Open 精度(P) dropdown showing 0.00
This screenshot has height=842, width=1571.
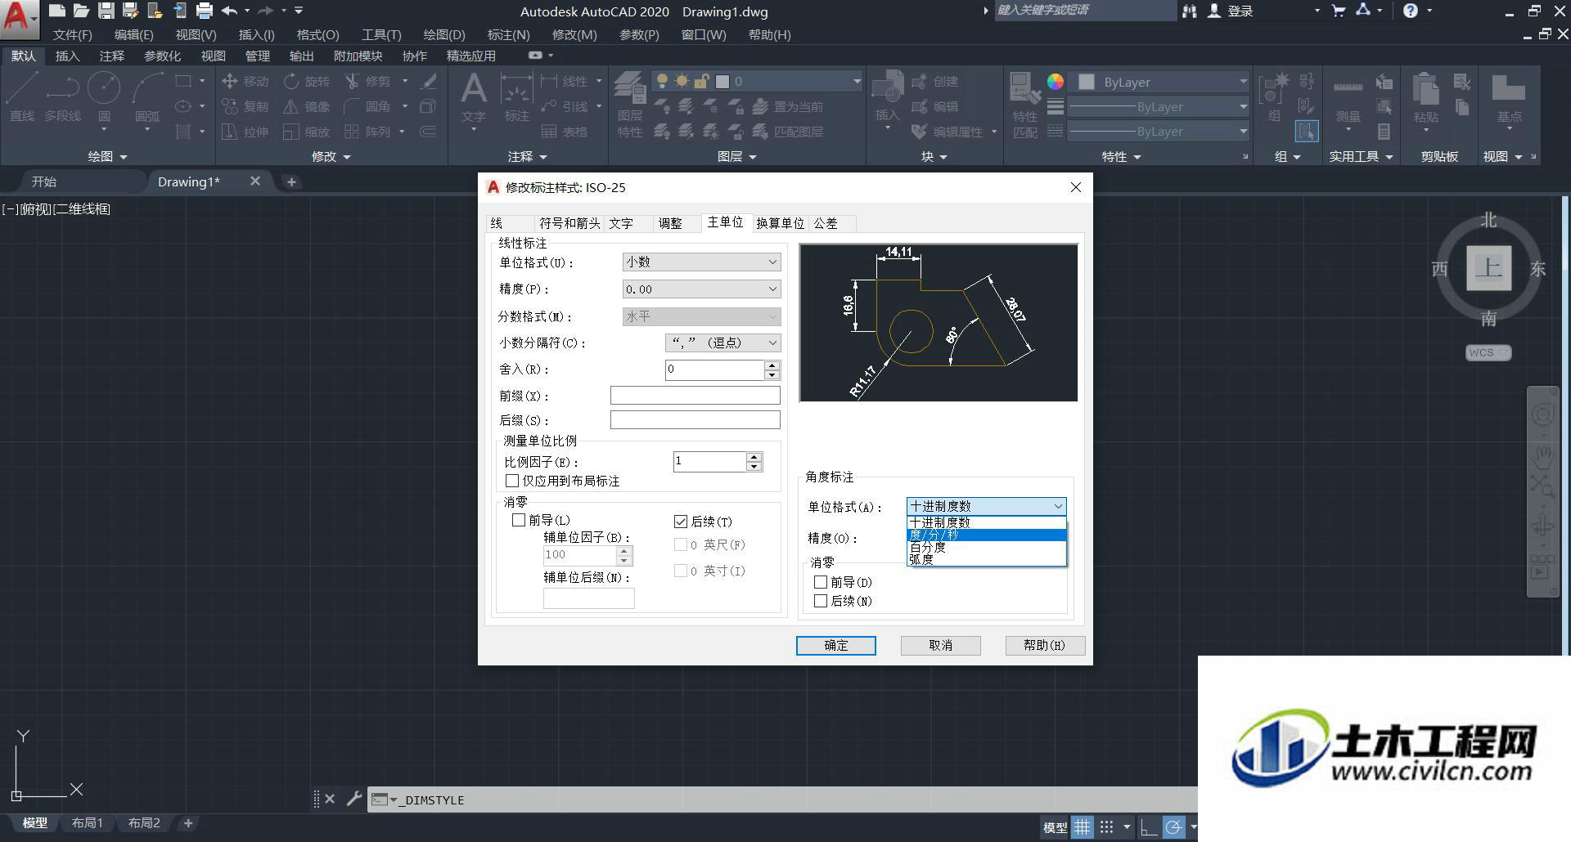701,289
